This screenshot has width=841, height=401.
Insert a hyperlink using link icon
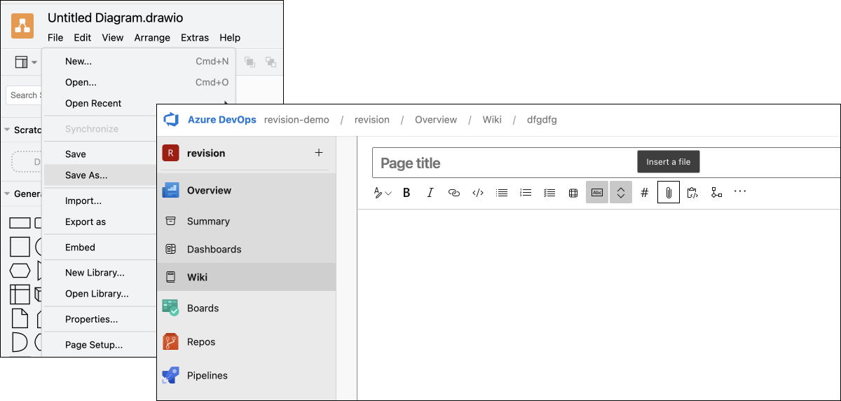click(454, 193)
